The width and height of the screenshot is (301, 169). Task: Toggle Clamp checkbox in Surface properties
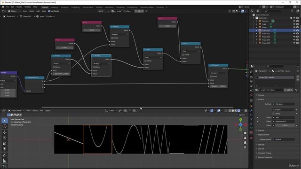click(273, 114)
